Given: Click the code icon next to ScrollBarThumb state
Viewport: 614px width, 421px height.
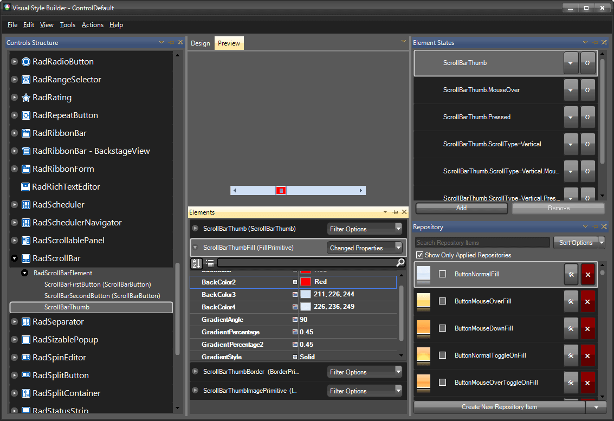Looking at the screenshot, I should click(x=588, y=63).
